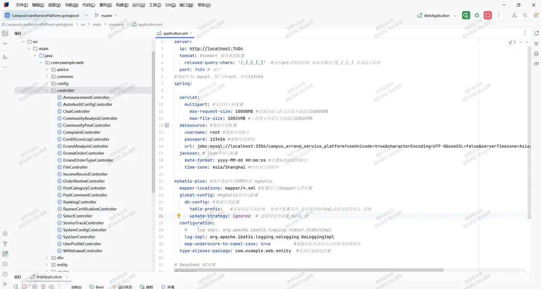The width and height of the screenshot is (541, 289).
Task: Open the Database tool window icon
Action: (536, 54)
